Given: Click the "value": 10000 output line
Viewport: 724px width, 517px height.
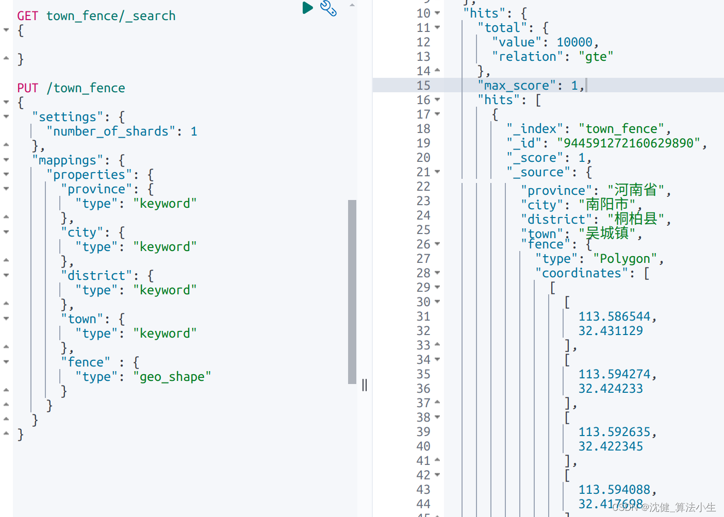Looking at the screenshot, I should (545, 42).
